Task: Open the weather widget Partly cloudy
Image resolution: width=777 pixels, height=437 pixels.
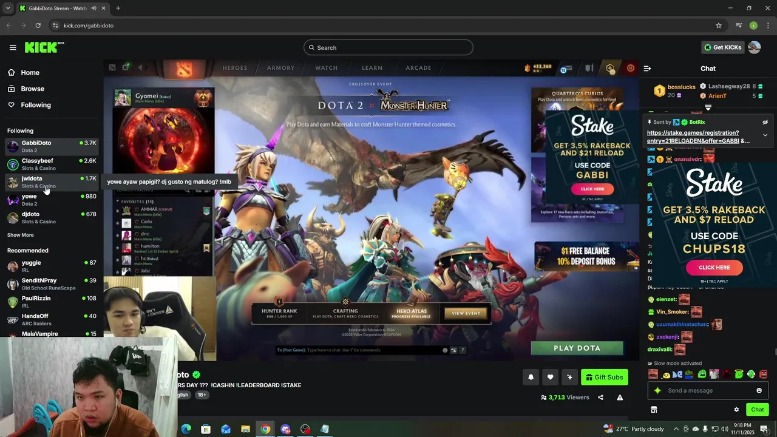Action: pos(634,429)
